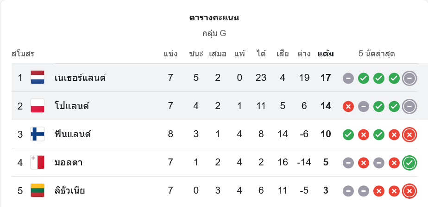Click the Lithuania flag icon

coord(38,190)
